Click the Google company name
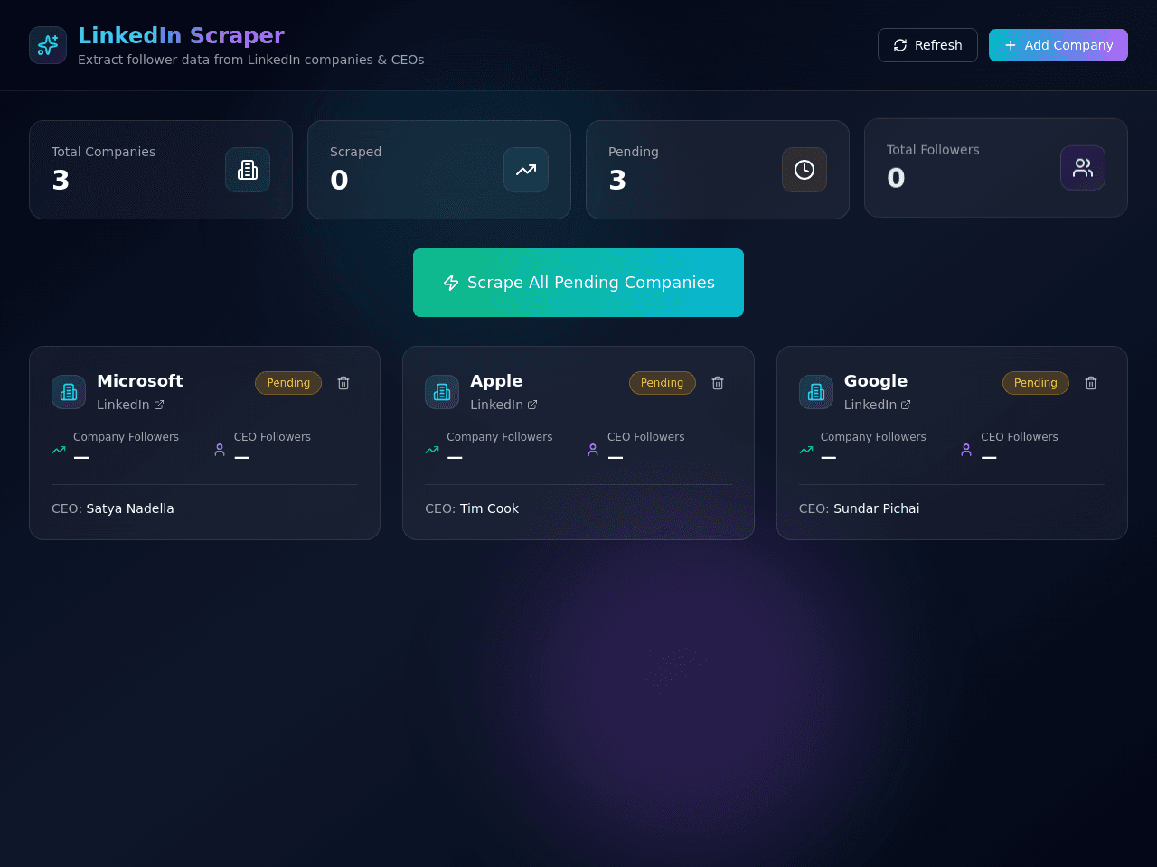Screen dimensions: 1157x867 (x=876, y=381)
